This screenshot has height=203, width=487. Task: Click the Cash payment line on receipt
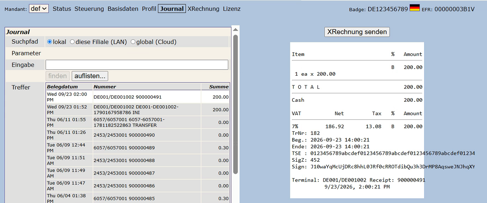pos(357,100)
